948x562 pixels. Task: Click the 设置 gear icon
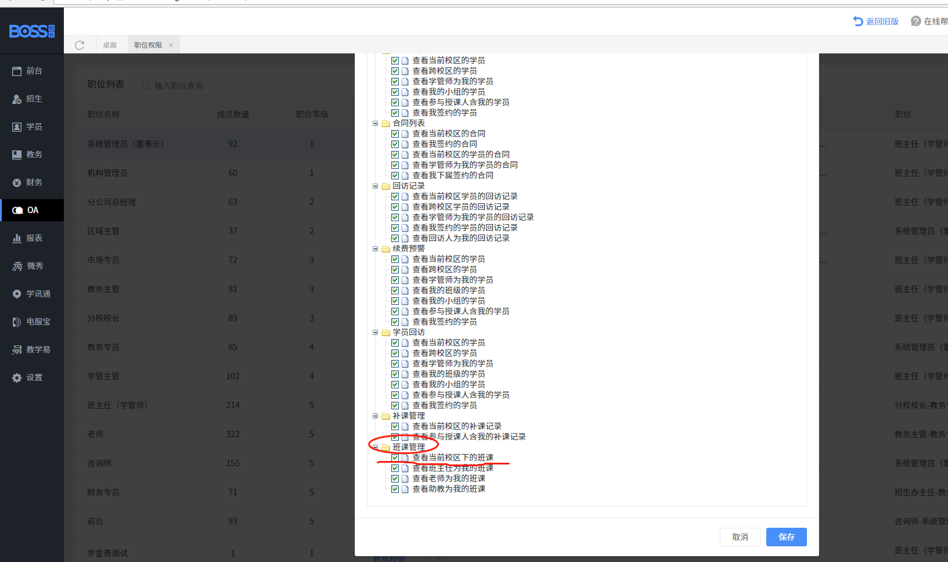click(x=17, y=378)
